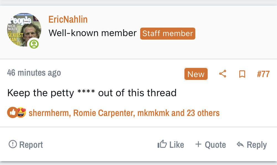Open the #77 post permalink
Screen dimensions: 277x165
point(263,74)
